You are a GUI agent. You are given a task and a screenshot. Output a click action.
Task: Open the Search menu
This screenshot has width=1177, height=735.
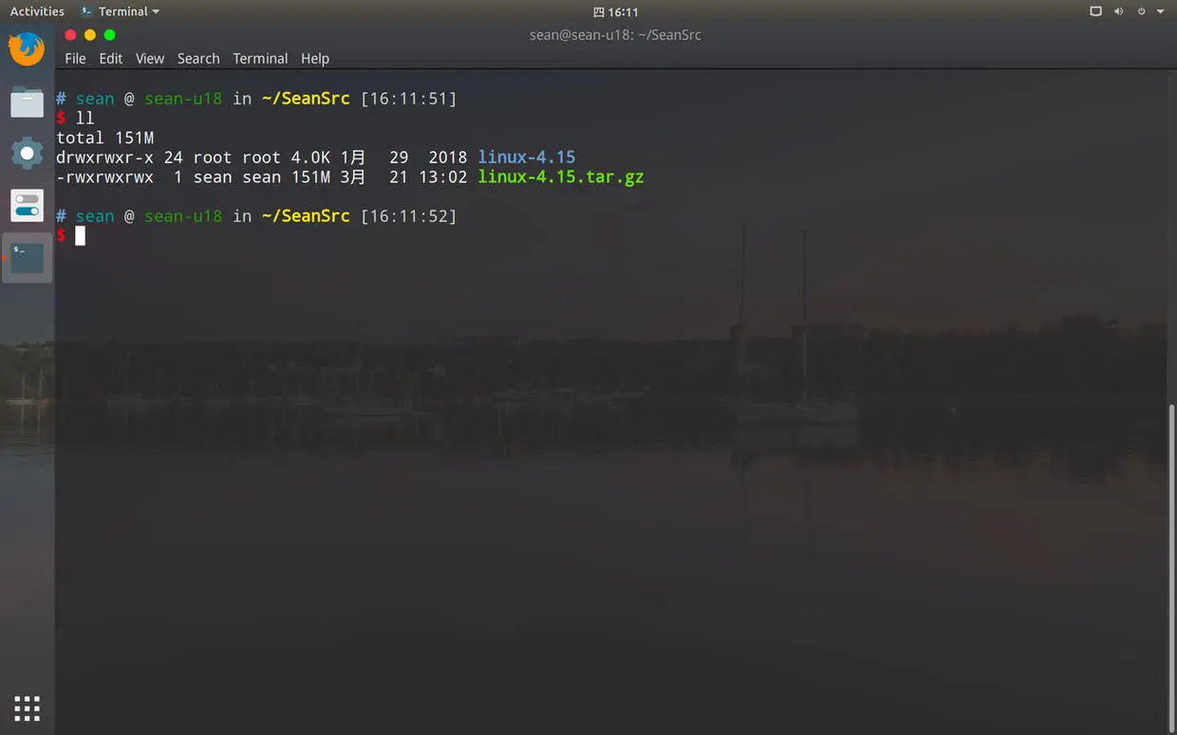[x=198, y=58]
